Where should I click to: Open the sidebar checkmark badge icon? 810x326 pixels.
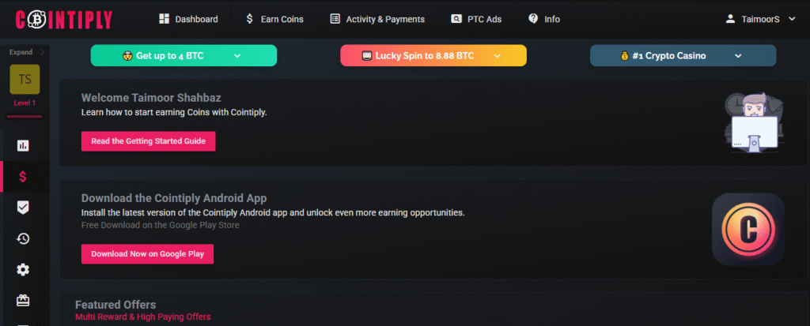(x=23, y=208)
